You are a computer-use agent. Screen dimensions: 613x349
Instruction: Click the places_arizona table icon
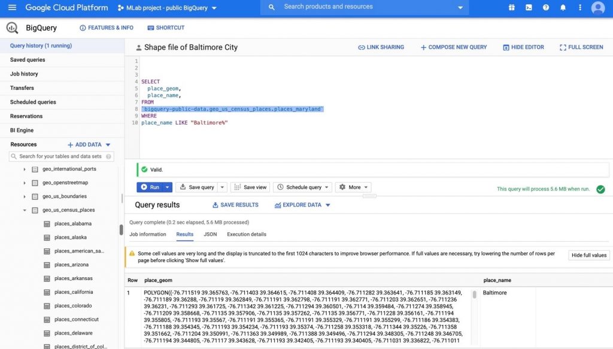pyautogui.click(x=47, y=265)
